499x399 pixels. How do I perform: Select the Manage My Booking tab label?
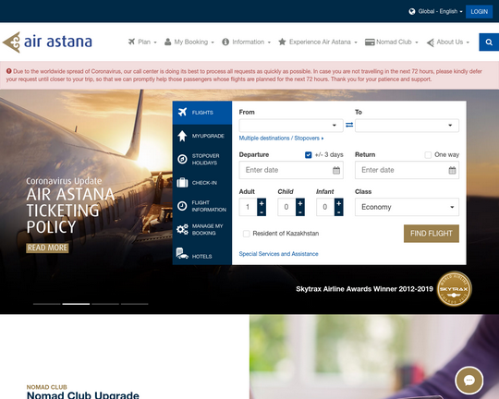(x=207, y=229)
